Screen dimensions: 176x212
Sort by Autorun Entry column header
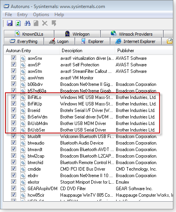(x=31, y=51)
